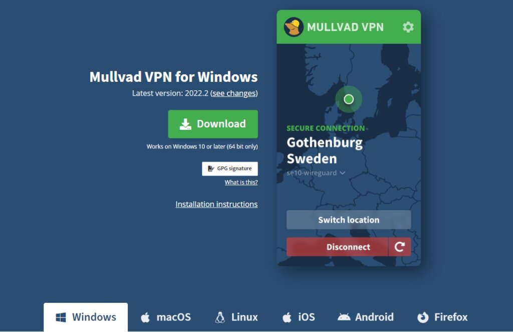Select the macOS tab
The width and height of the screenshot is (513, 332).
click(165, 317)
